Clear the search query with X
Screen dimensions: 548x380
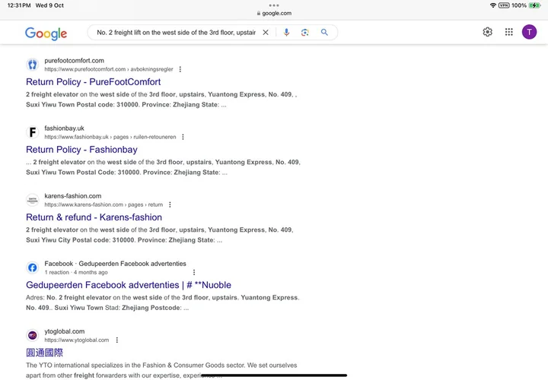pyautogui.click(x=266, y=33)
